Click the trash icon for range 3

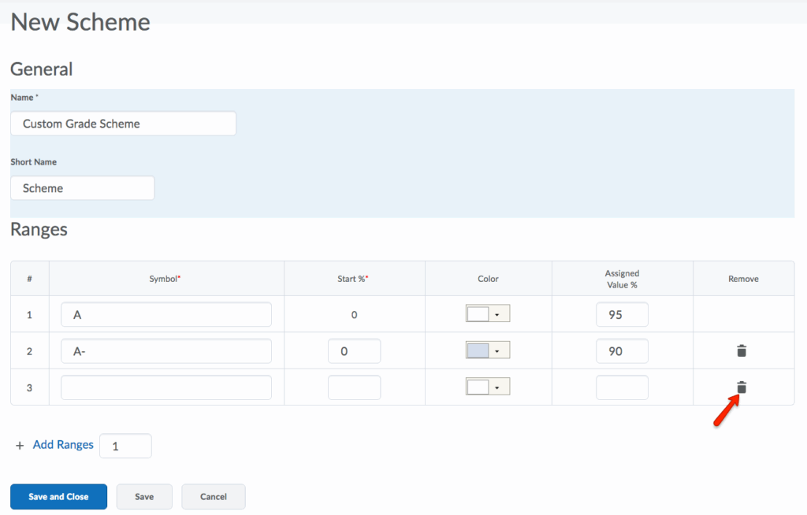tap(741, 387)
